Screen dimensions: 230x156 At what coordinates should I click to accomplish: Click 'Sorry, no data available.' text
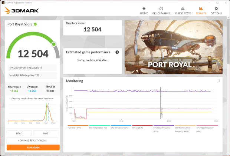[x=92, y=60]
